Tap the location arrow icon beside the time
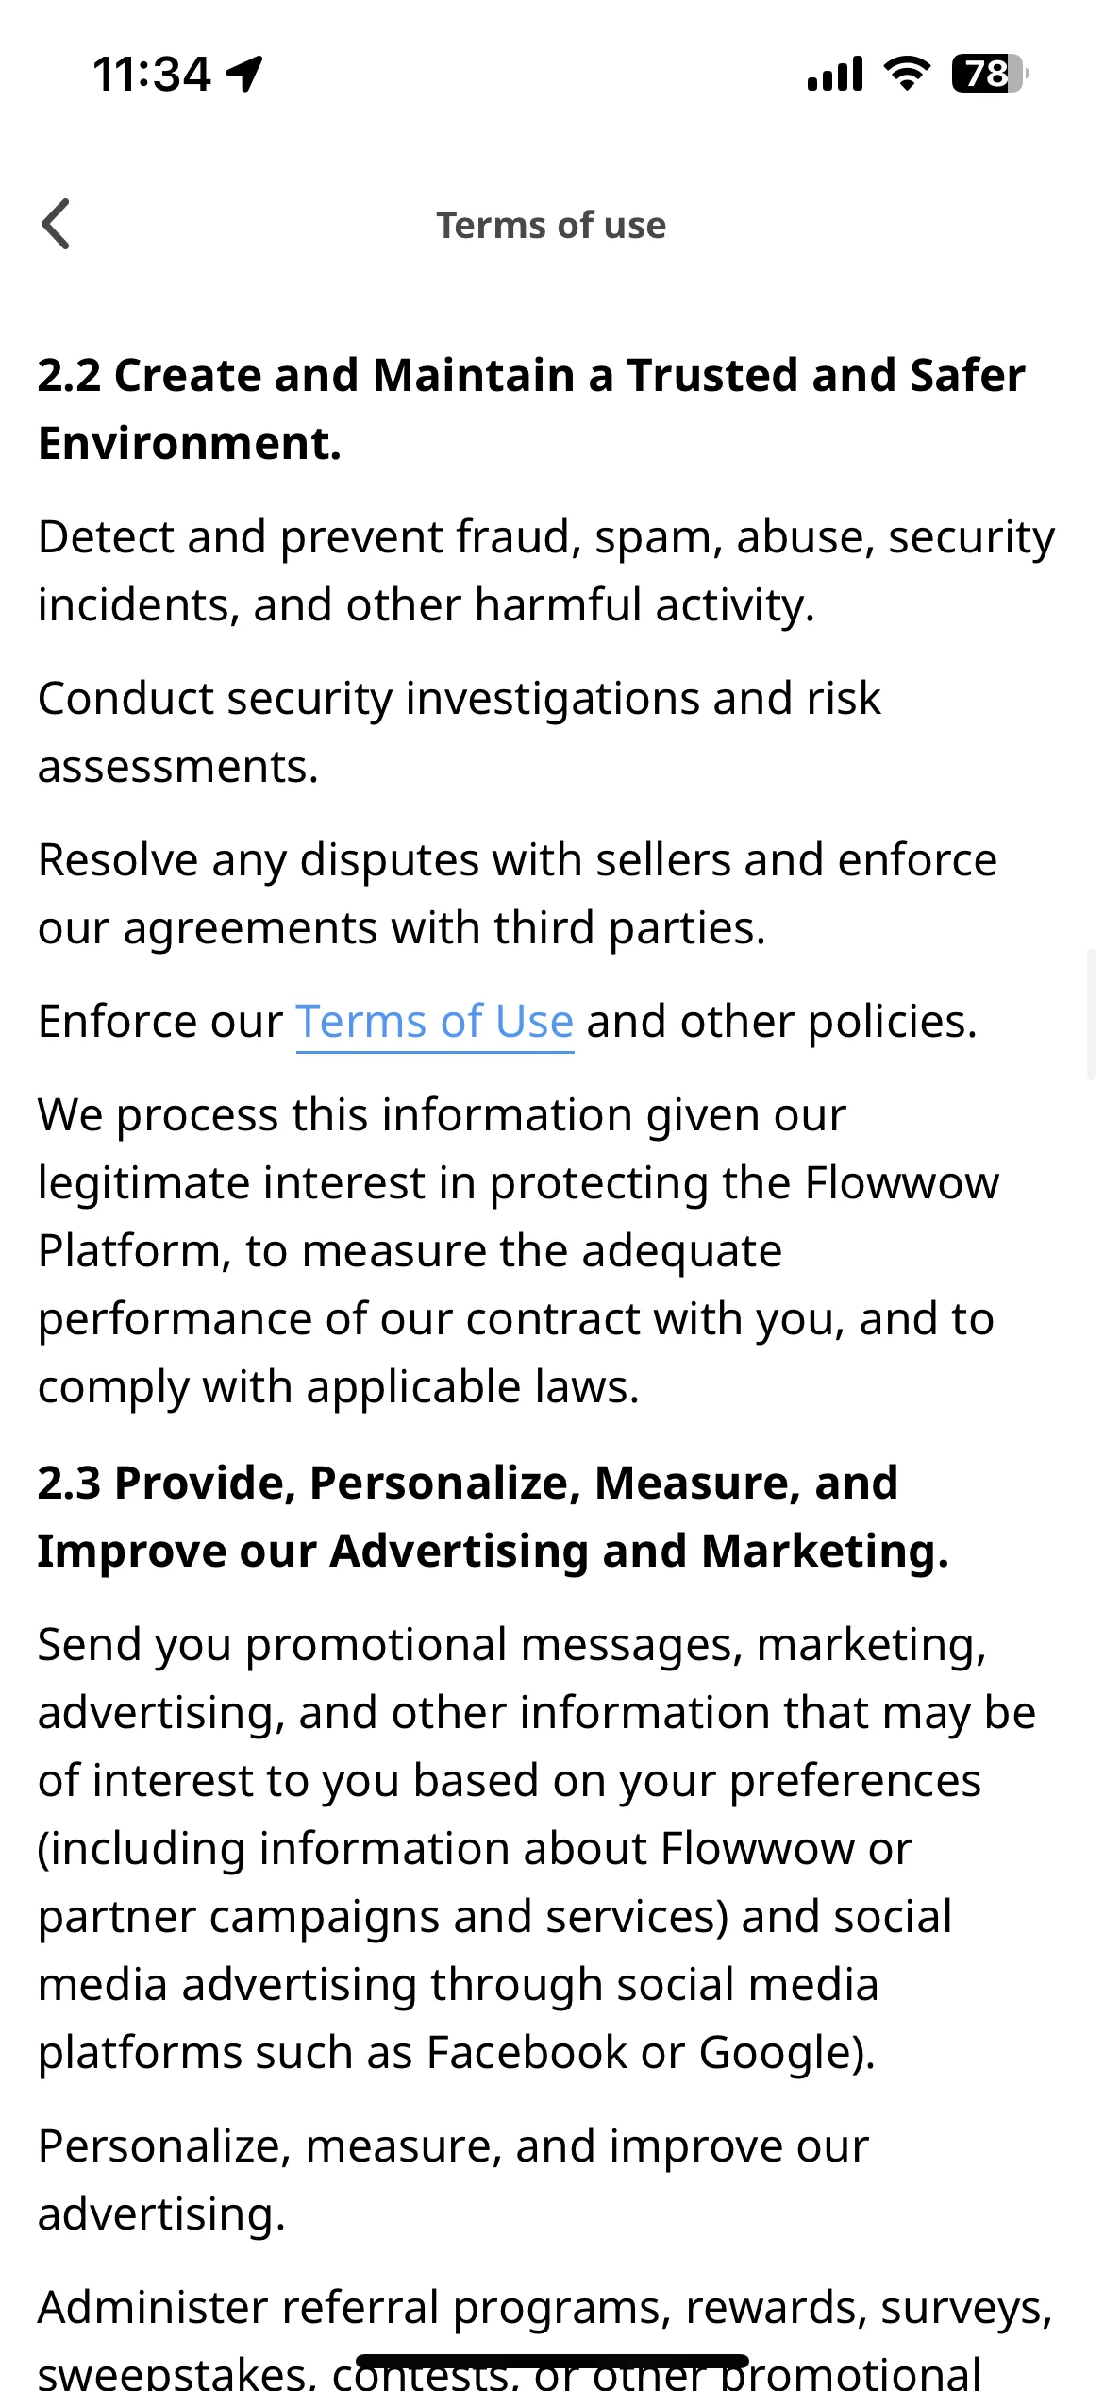 [244, 74]
